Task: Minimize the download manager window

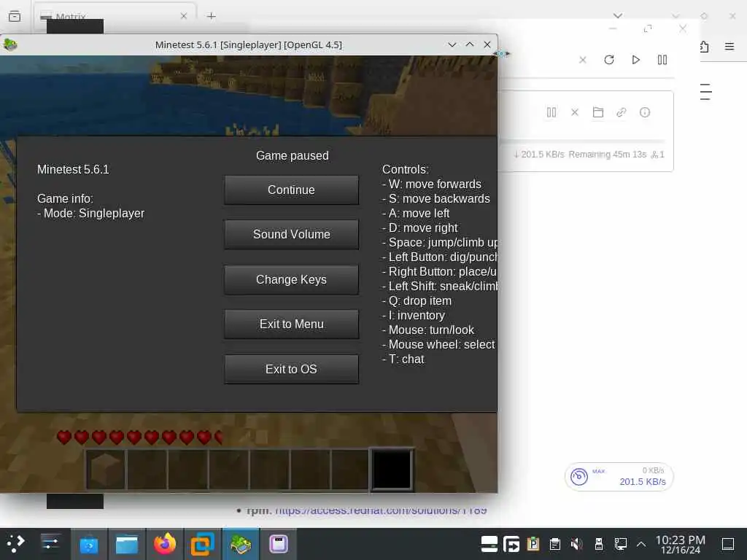Action: (x=613, y=28)
